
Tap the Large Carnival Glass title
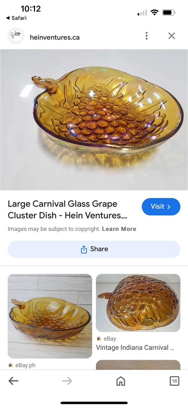click(x=68, y=210)
